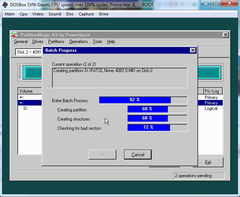This screenshot has height=197, width=240.
Task: Open the Tools menu in PartitionMagic
Action: click(98, 42)
